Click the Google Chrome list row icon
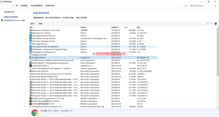219x117 pixels. point(31,58)
